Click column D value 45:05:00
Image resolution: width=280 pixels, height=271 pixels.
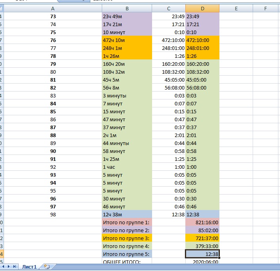point(202,80)
